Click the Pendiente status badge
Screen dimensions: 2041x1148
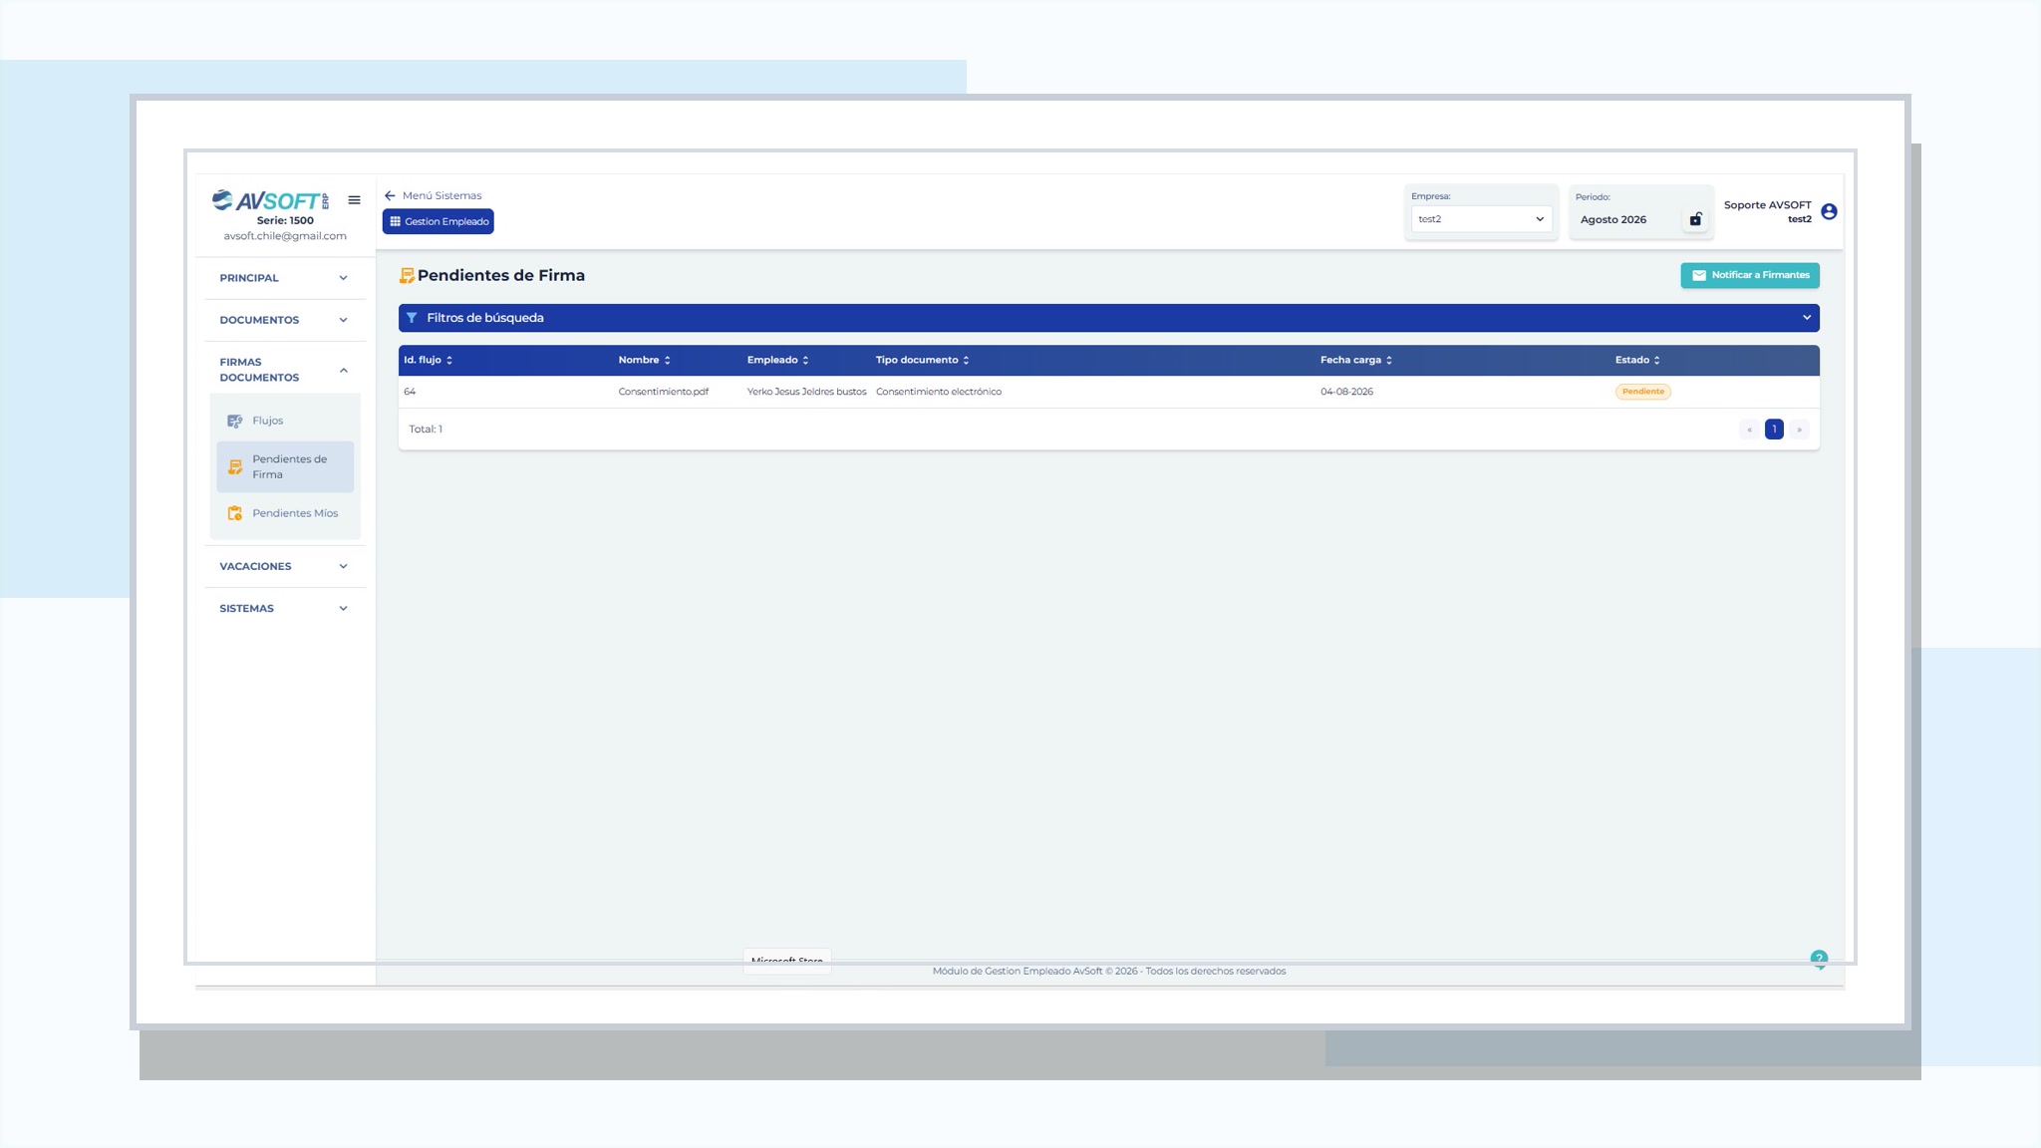(x=1643, y=392)
